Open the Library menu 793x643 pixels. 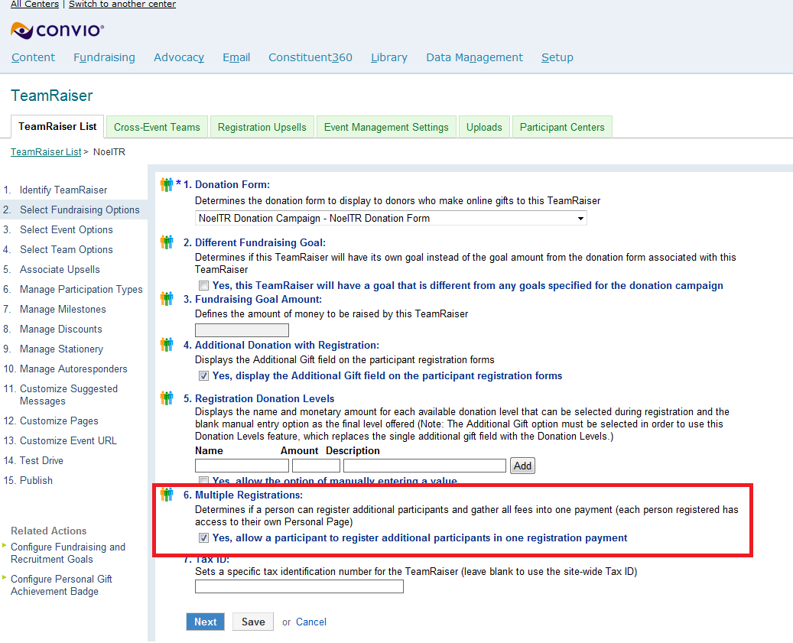389,57
